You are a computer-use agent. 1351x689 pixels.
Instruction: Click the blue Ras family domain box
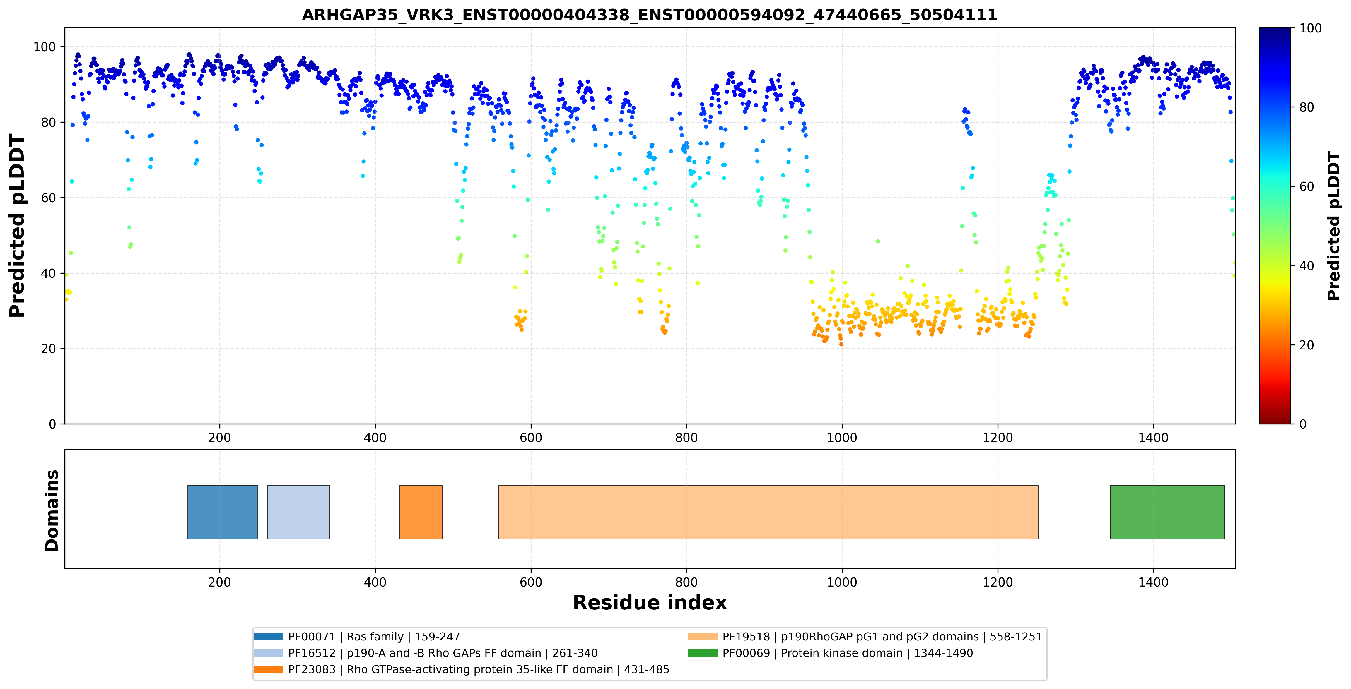pos(222,512)
